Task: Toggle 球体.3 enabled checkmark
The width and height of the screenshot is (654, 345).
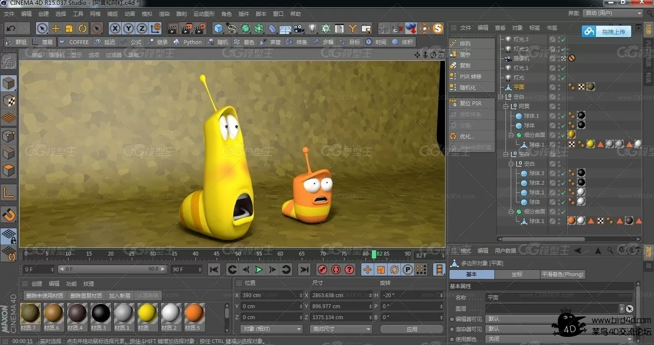Action: pyautogui.click(x=563, y=173)
